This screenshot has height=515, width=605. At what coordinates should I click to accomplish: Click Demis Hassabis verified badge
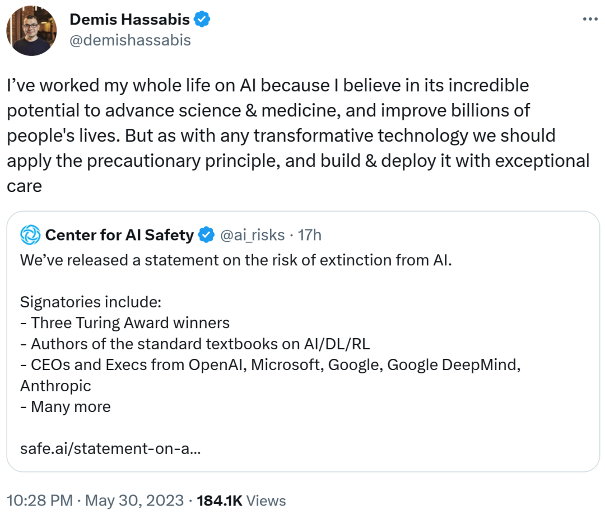pyautogui.click(x=202, y=19)
